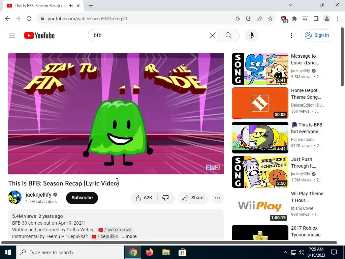Open Just Push Through It thumbnail
Viewport: 345px width, 259px height.
pyautogui.click(x=260, y=172)
